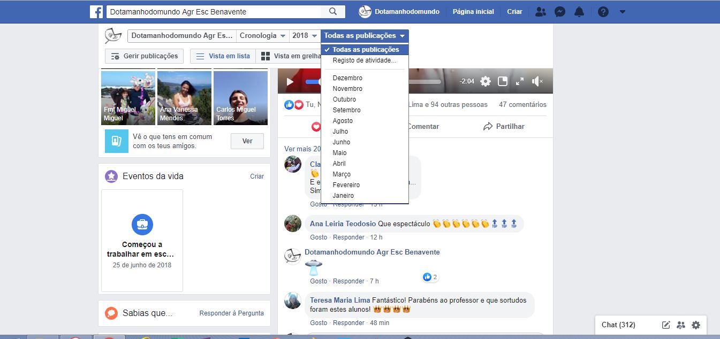
Task: Collapse the Todas as publicações dropdown
Action: (365, 36)
